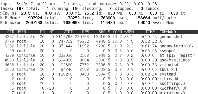
Task: Click the %CPU column header
Action: 117,32
